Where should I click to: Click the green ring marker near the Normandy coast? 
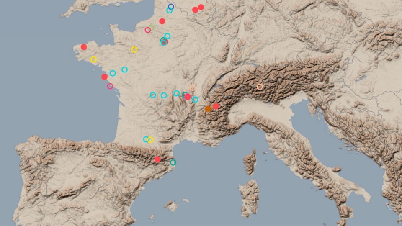click(151, 28)
